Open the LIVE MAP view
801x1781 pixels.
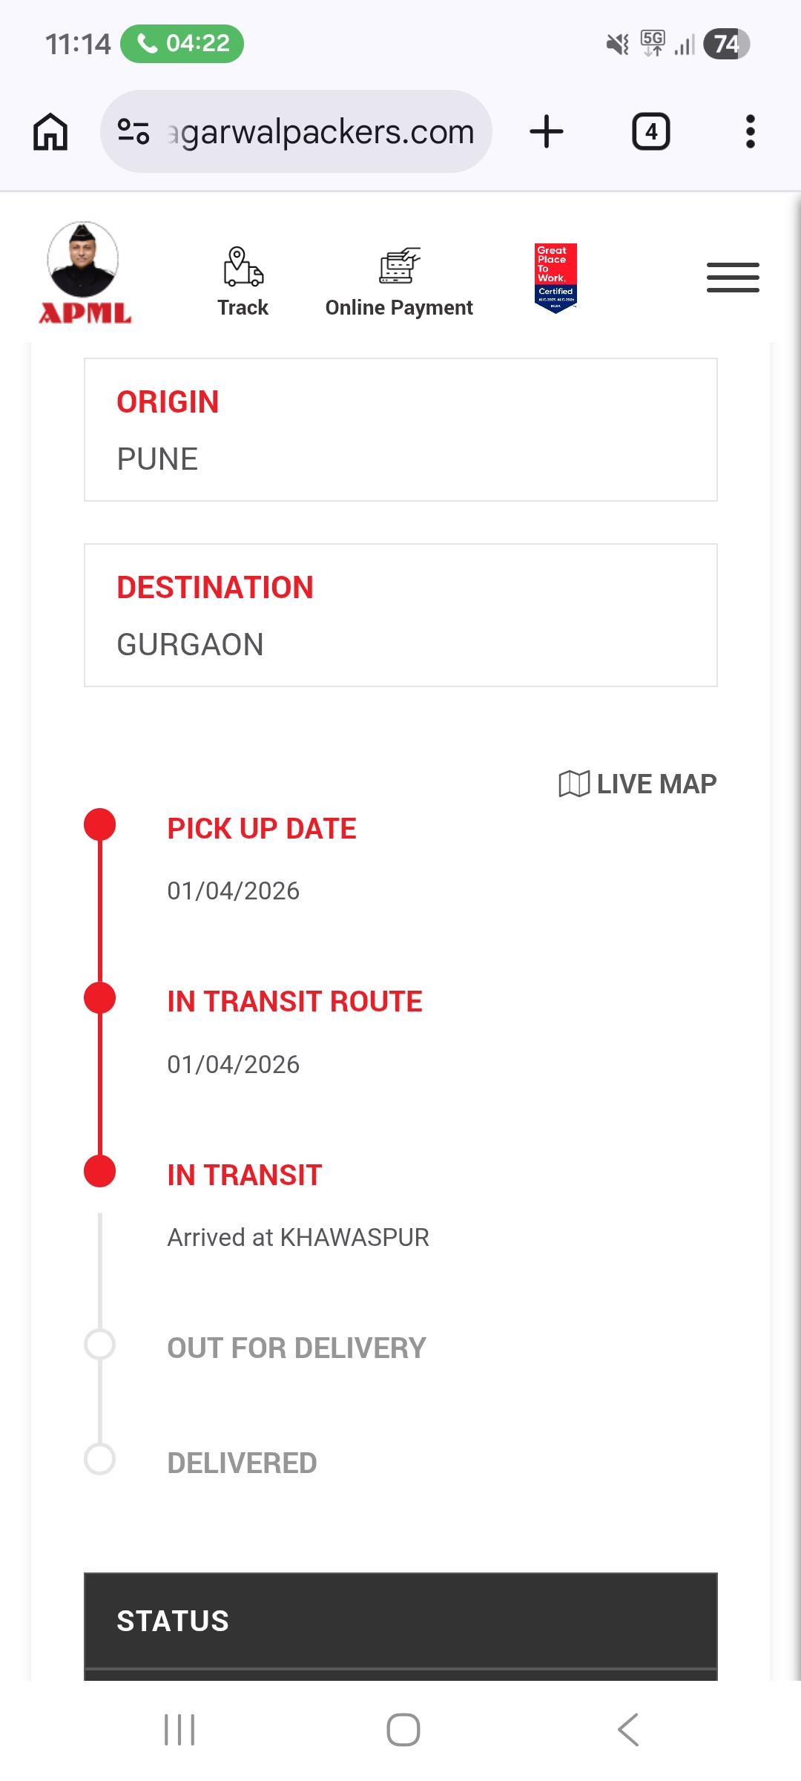coord(638,784)
